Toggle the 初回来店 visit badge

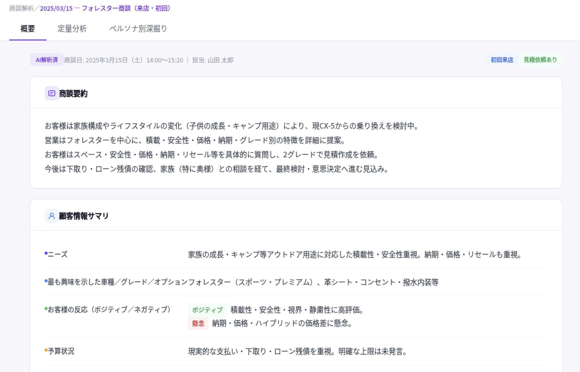[501, 60]
